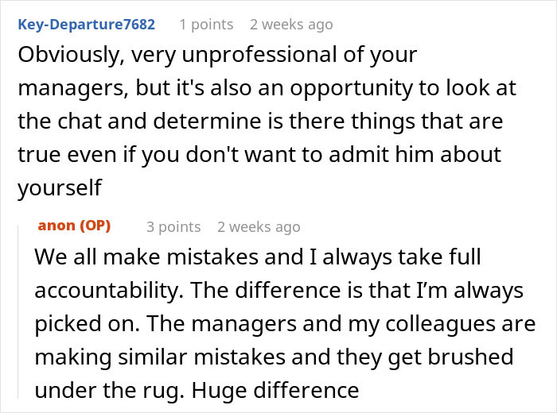Open timestamp permalink on Key-Departure7682's comment
Screen dimensions: 557x413
[x=290, y=24]
